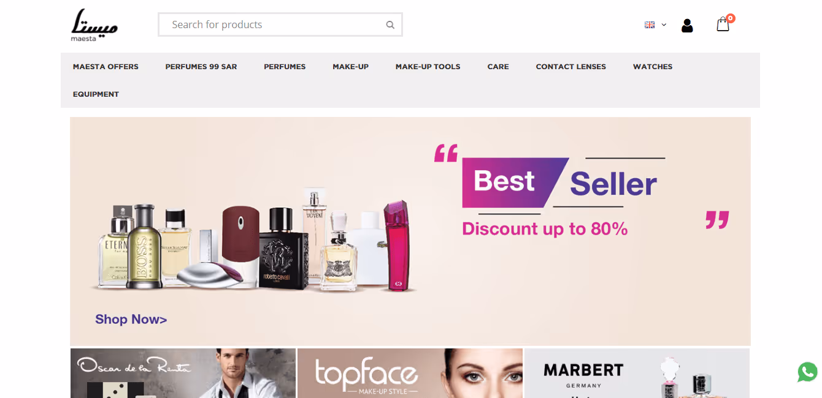The image size is (822, 398).
Task: Click the UK flag language icon
Action: click(x=650, y=25)
